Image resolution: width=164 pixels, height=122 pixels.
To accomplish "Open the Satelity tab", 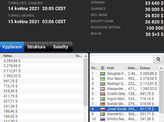I will point(60,47).
